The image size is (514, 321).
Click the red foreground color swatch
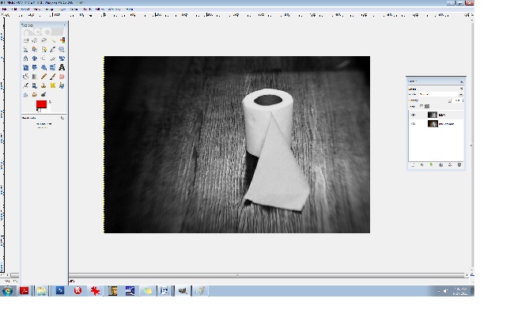40,104
